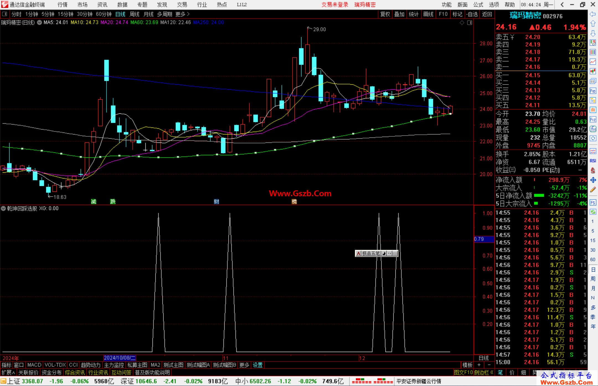Expand the 扩展 panel at bottom-left
Viewport: 598px width, 386px height.
pos(8,372)
